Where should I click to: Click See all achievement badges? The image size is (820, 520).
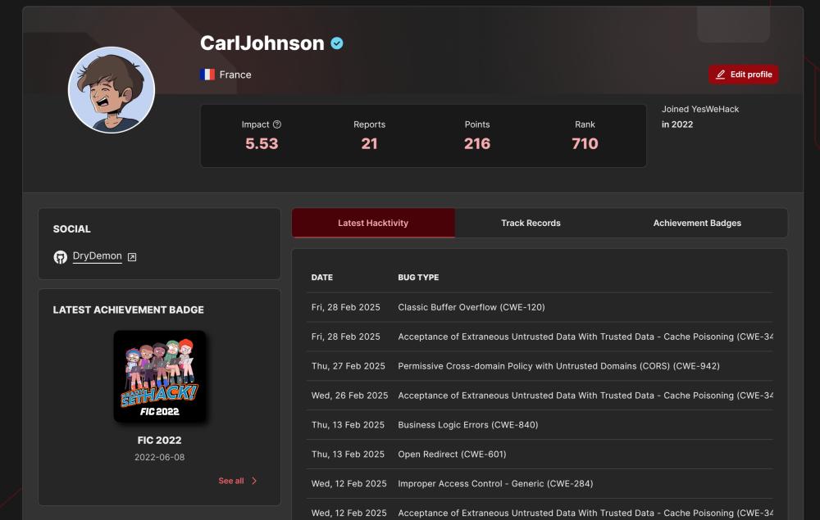(x=231, y=481)
